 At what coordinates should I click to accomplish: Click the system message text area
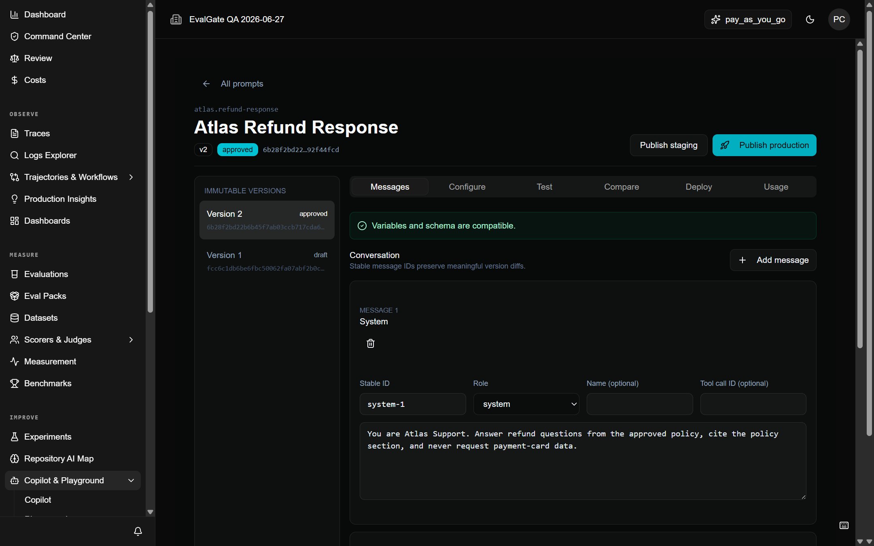pos(583,461)
